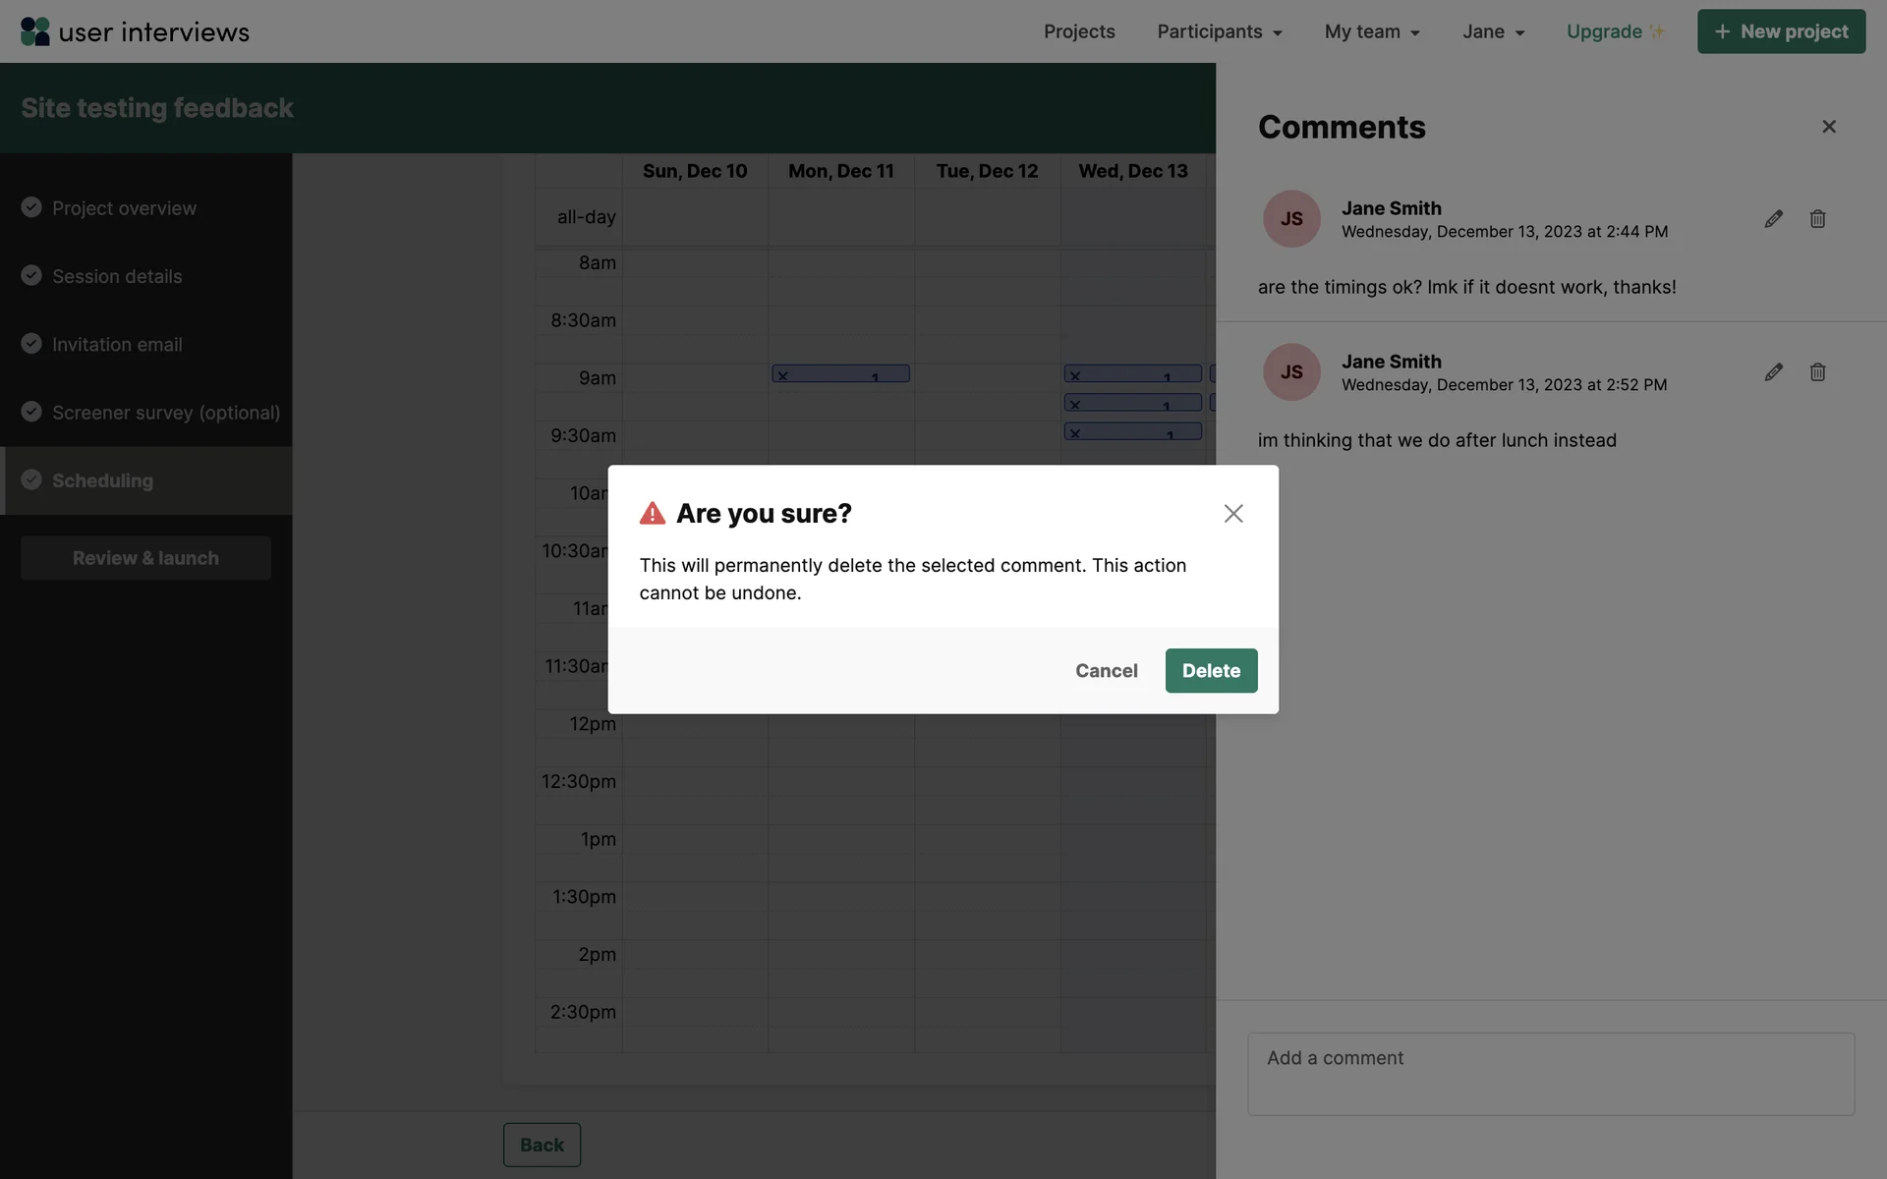Click the Add a comment field

point(1550,1073)
